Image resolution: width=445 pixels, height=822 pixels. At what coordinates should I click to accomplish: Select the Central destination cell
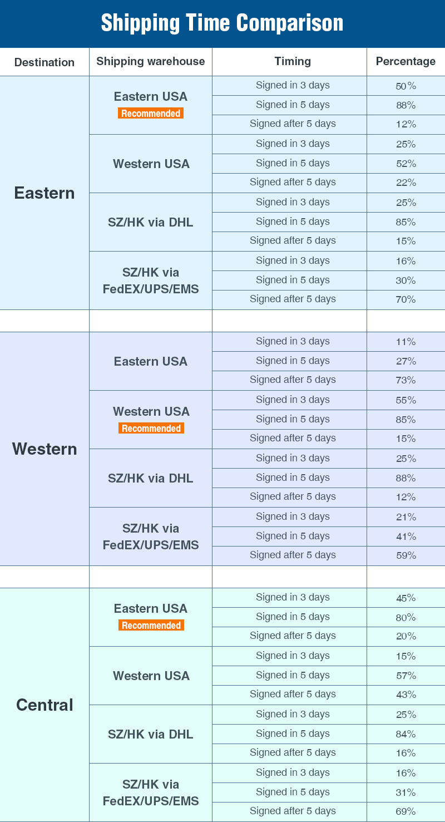[44, 705]
